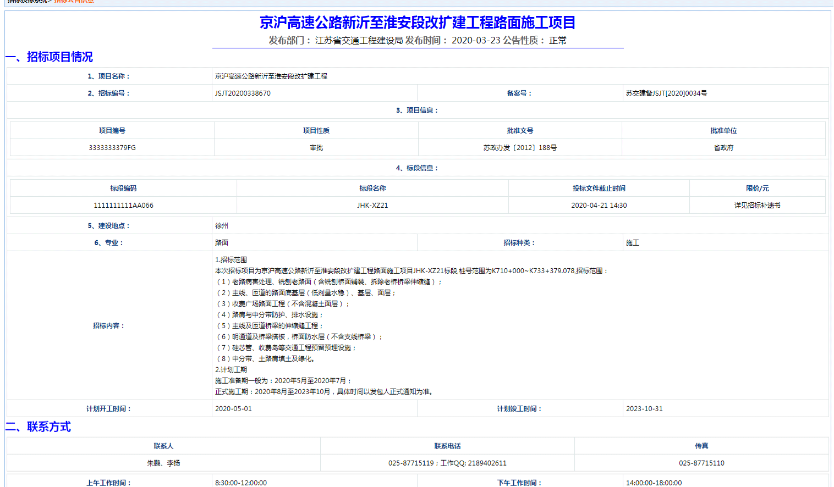Click the 限价/元 column header

[758, 189]
